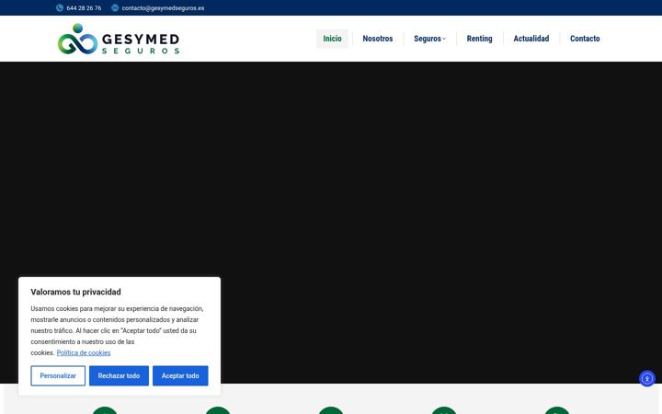This screenshot has height=414, width=662.
Task: Open Contacto page from navigation
Action: (x=585, y=39)
